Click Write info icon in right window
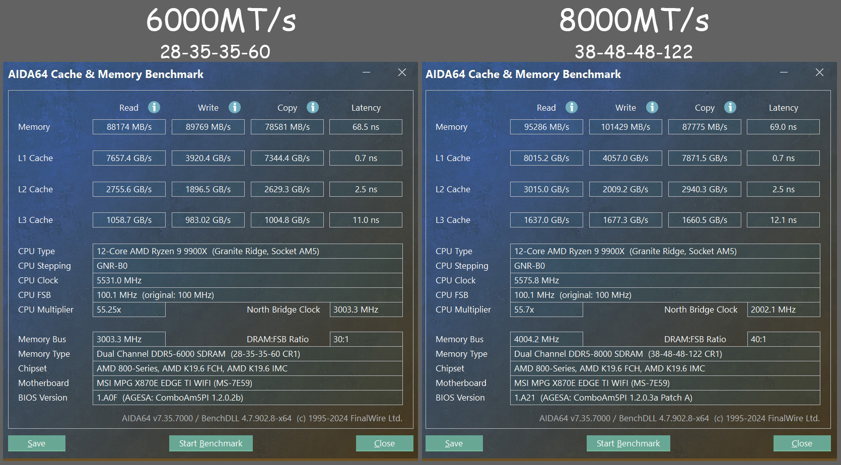This screenshot has height=465, width=841. click(652, 107)
